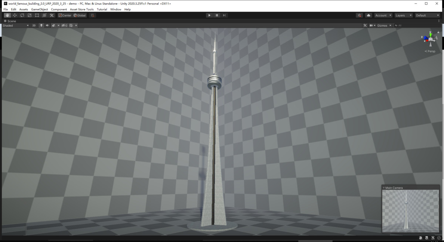Toggle scene view lighting
This screenshot has height=242, width=444.
41,25
